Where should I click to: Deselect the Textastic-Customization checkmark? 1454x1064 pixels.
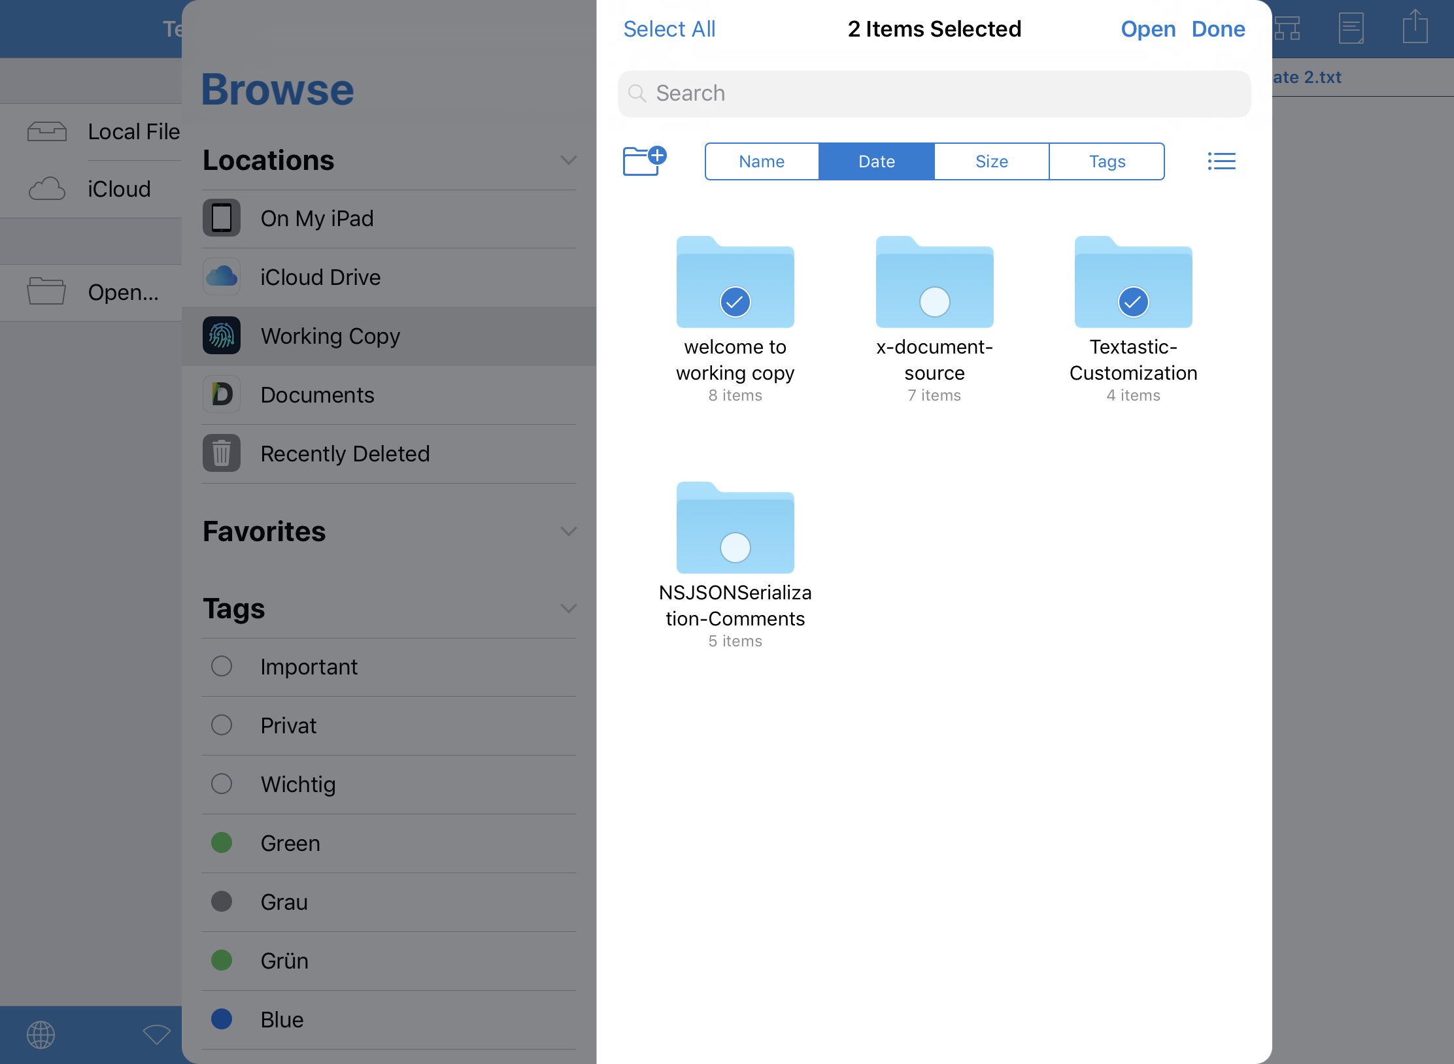pos(1134,302)
